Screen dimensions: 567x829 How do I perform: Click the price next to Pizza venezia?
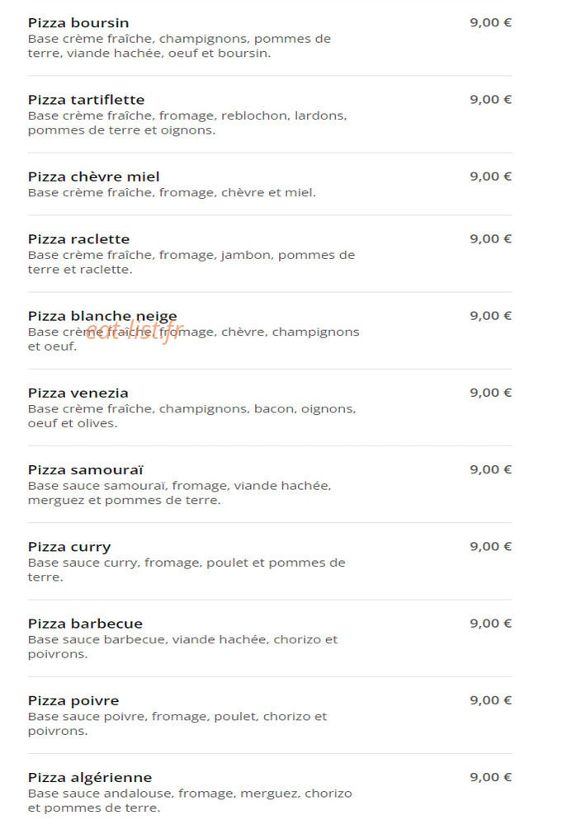(491, 393)
